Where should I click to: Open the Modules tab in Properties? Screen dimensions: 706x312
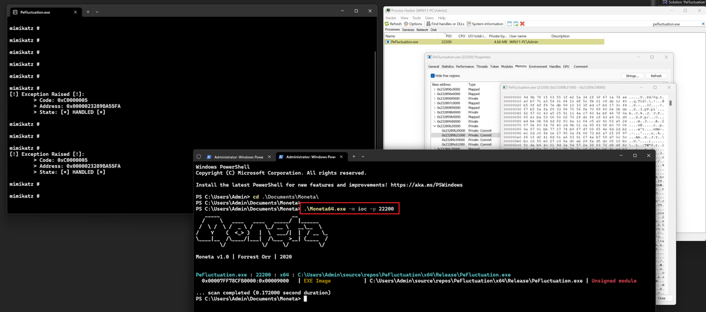click(x=507, y=66)
